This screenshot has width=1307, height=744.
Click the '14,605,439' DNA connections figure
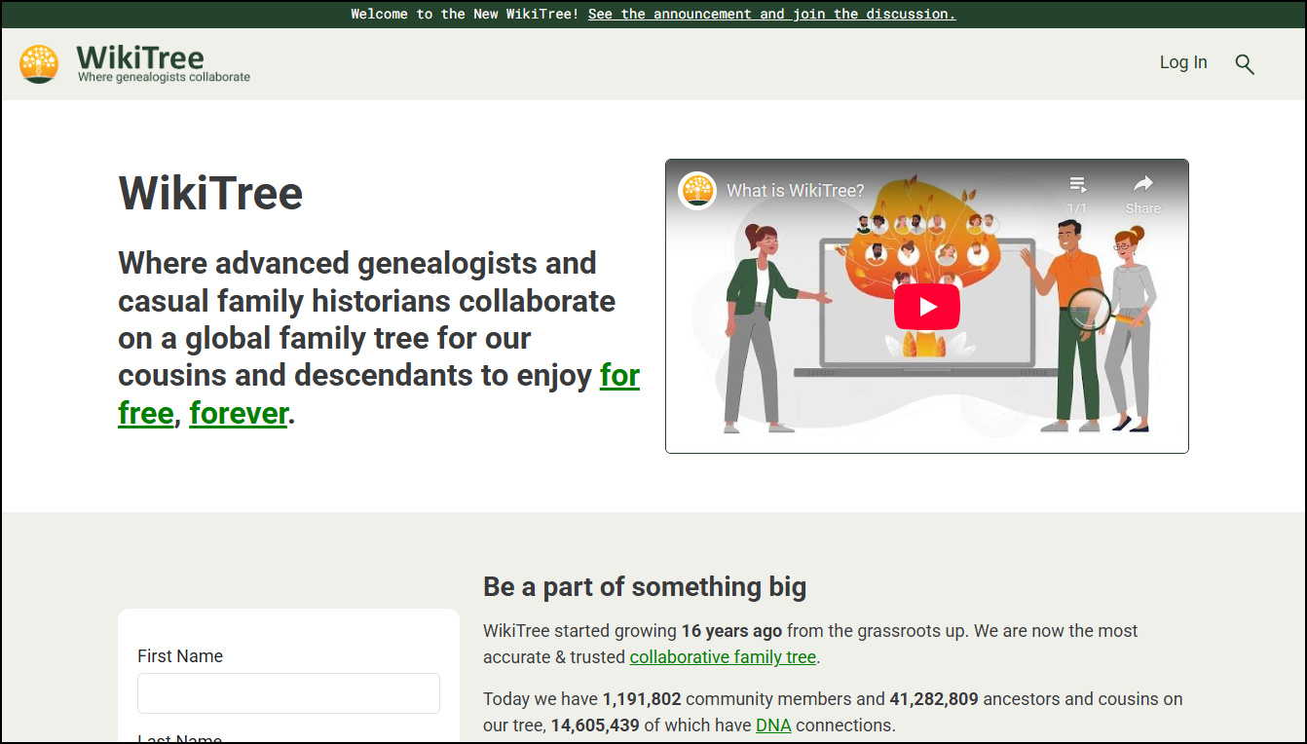[x=595, y=725]
